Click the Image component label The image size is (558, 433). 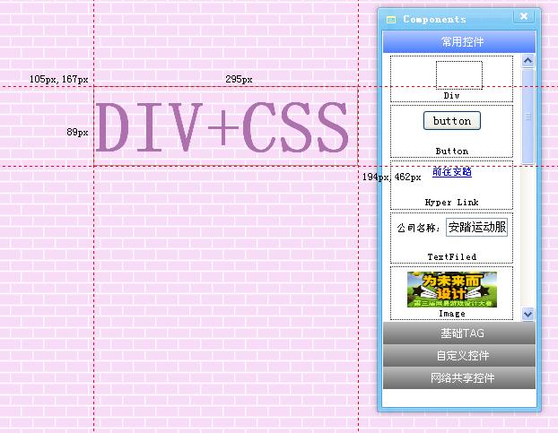[452, 314]
